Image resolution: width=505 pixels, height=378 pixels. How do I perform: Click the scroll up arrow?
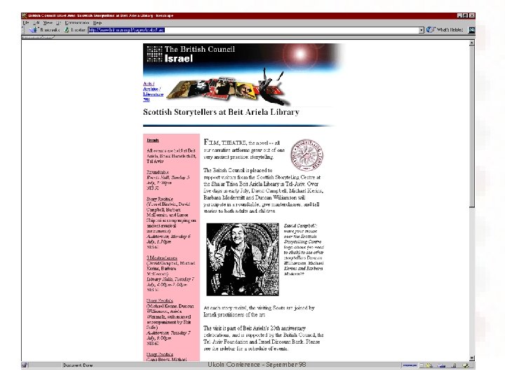471,43
